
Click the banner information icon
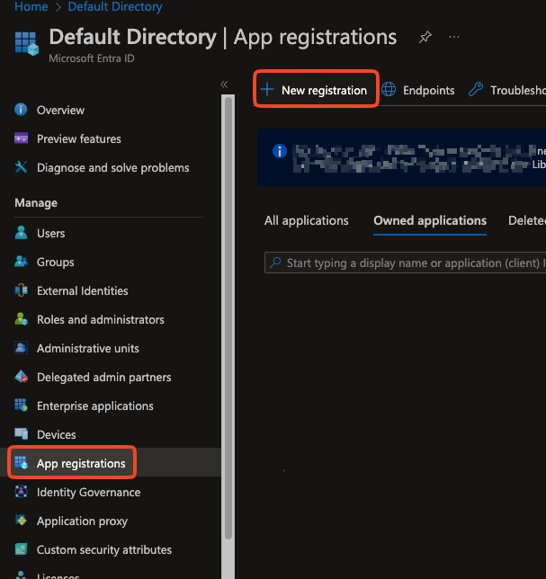click(x=280, y=151)
